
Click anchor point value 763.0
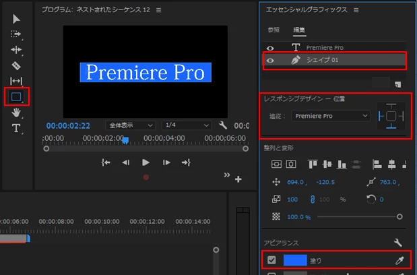tap(388, 182)
